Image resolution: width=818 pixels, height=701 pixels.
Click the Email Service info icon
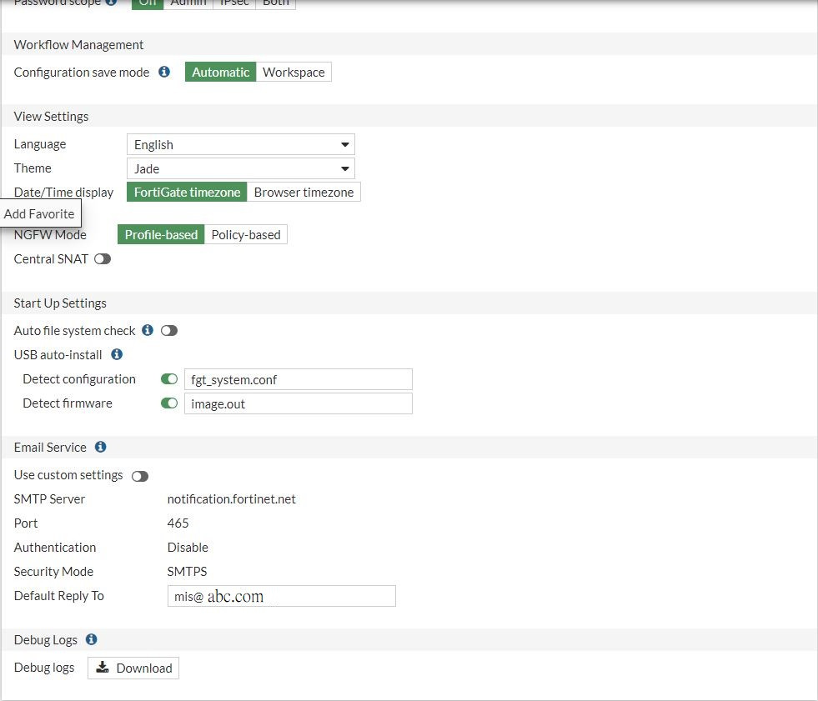(101, 447)
